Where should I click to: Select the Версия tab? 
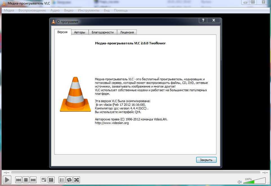62,32
